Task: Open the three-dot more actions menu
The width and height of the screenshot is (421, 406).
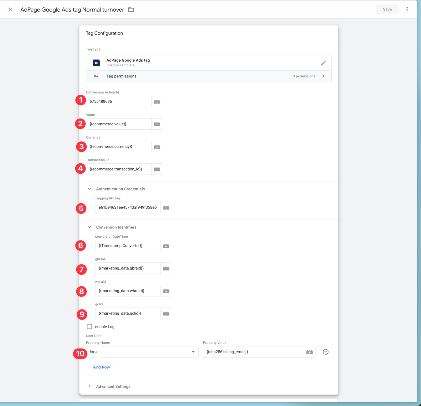Action: click(407, 9)
